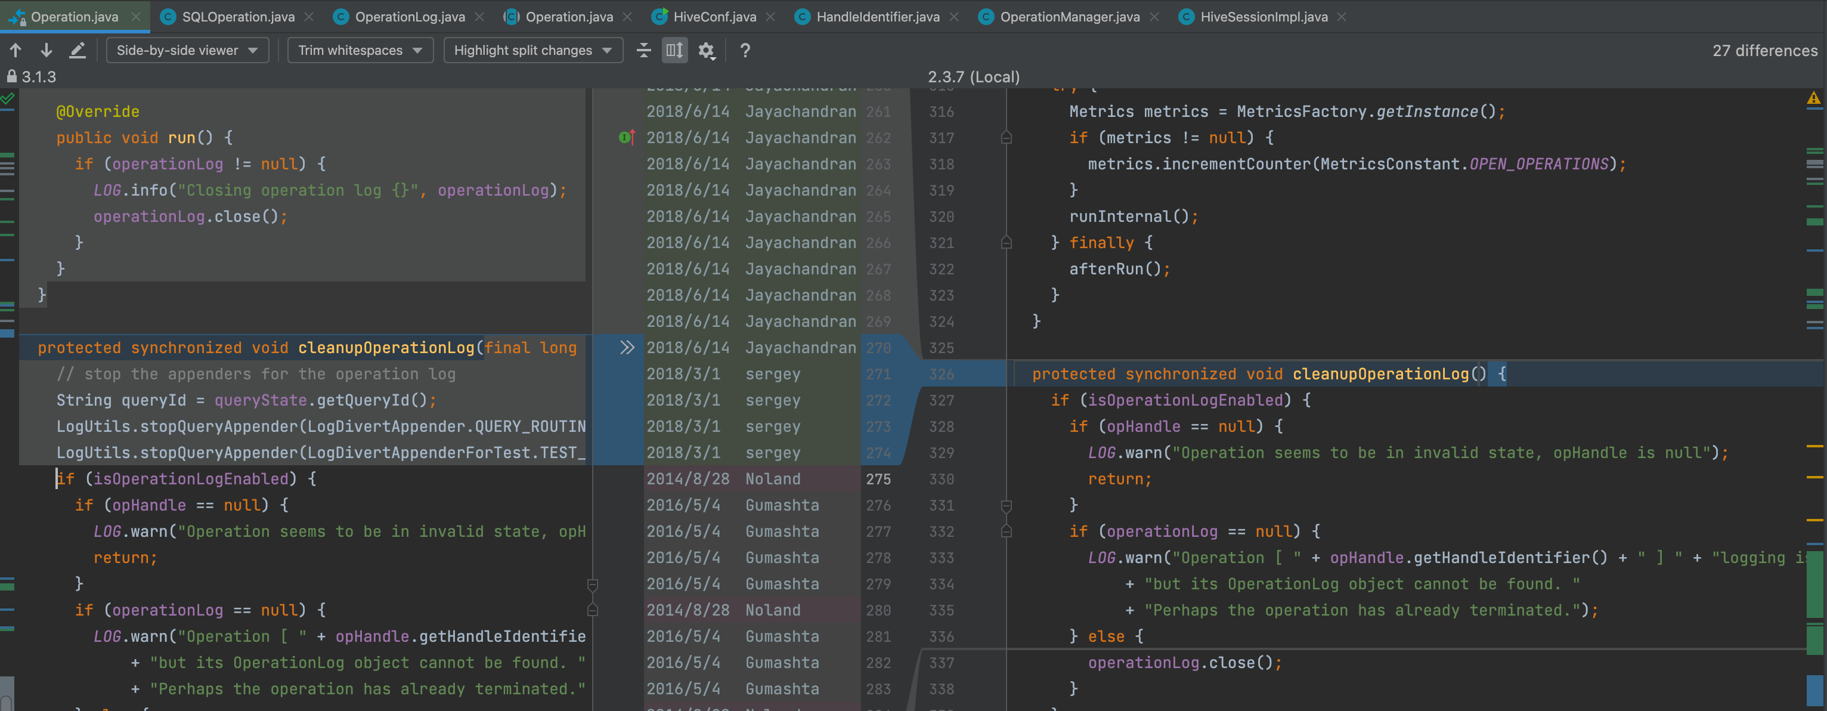Close the OperationLog.java tab

[x=479, y=16]
